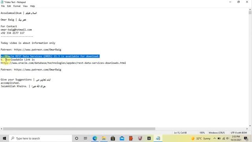Open the Format menu

click(x=17, y=6)
